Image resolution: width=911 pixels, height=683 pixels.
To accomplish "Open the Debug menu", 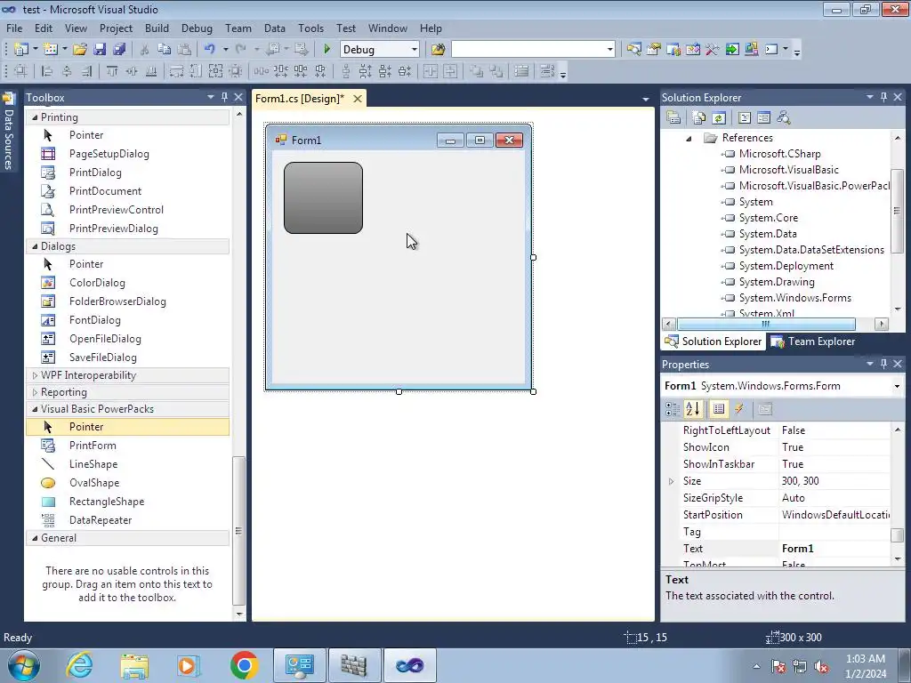I will [x=197, y=28].
